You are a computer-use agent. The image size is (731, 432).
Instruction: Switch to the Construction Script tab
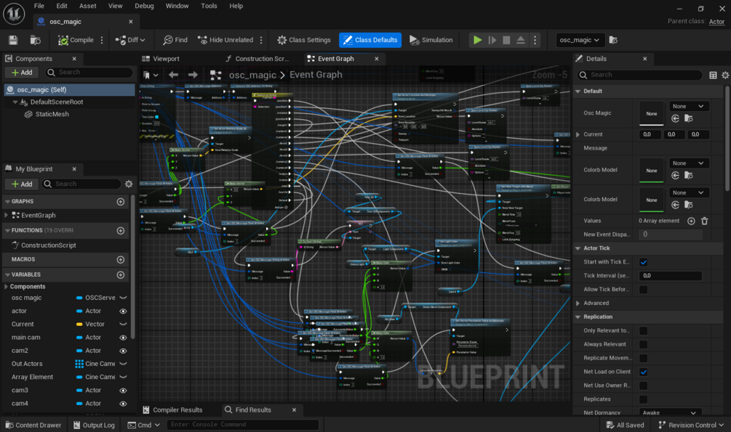pos(257,59)
